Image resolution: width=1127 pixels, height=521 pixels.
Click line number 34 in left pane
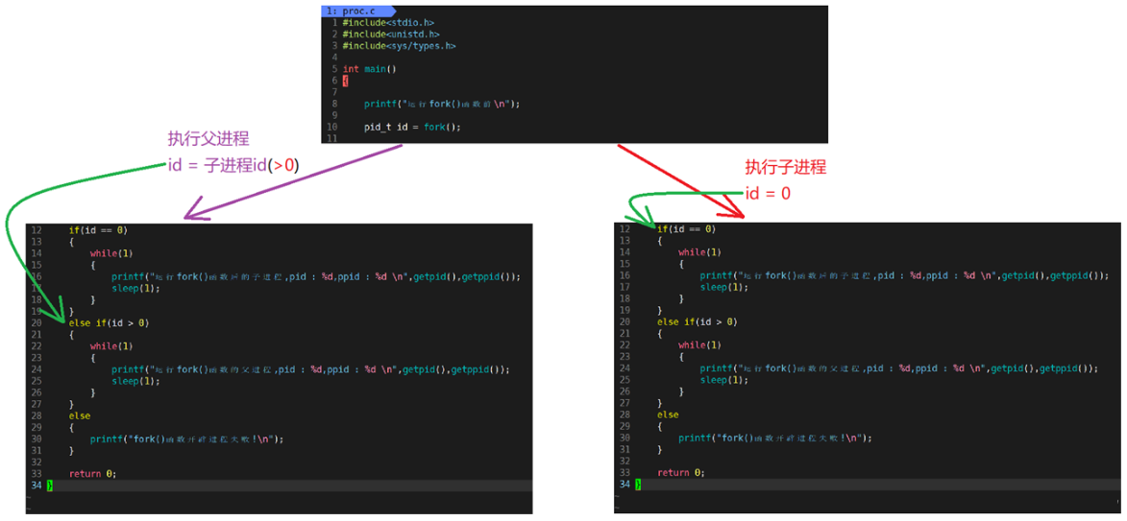point(37,485)
